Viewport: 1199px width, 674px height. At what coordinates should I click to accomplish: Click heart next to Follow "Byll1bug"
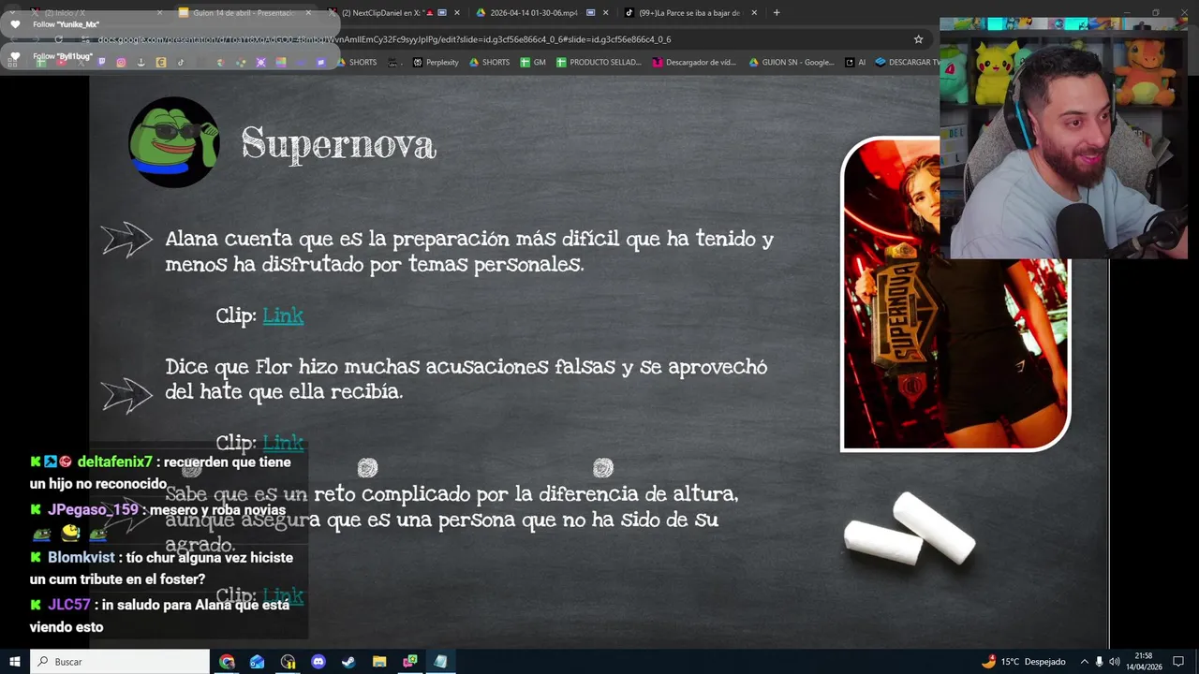coord(14,56)
